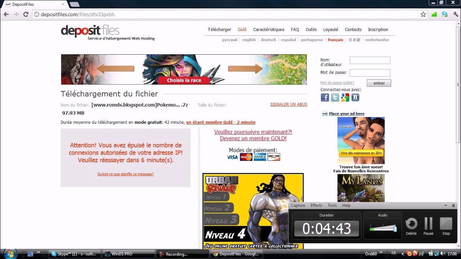The height and width of the screenshot is (259, 461).
Task: Open the Effects menu in recorder
Action: (x=316, y=205)
